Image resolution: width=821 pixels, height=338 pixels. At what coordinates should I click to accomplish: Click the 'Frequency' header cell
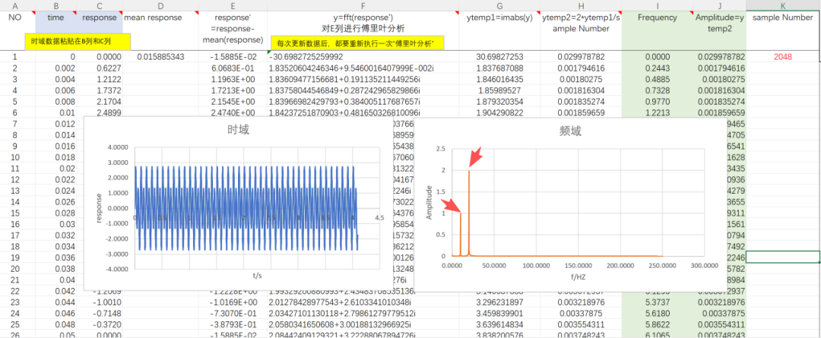(658, 31)
